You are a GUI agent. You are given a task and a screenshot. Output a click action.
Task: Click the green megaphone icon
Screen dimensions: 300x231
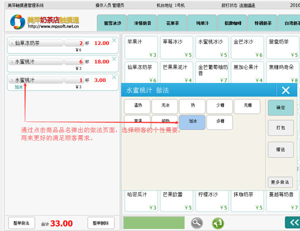point(217,223)
